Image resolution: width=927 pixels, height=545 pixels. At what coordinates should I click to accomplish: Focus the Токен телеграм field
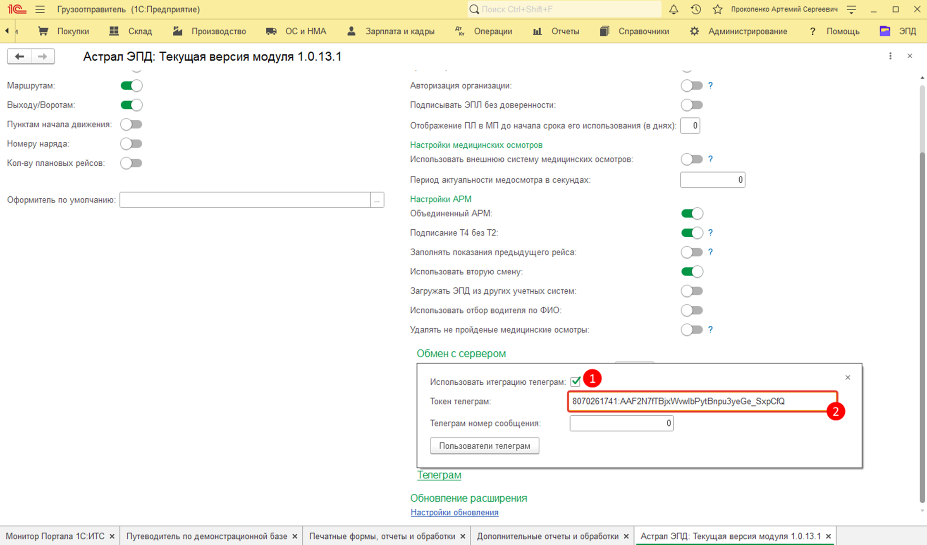pos(702,401)
